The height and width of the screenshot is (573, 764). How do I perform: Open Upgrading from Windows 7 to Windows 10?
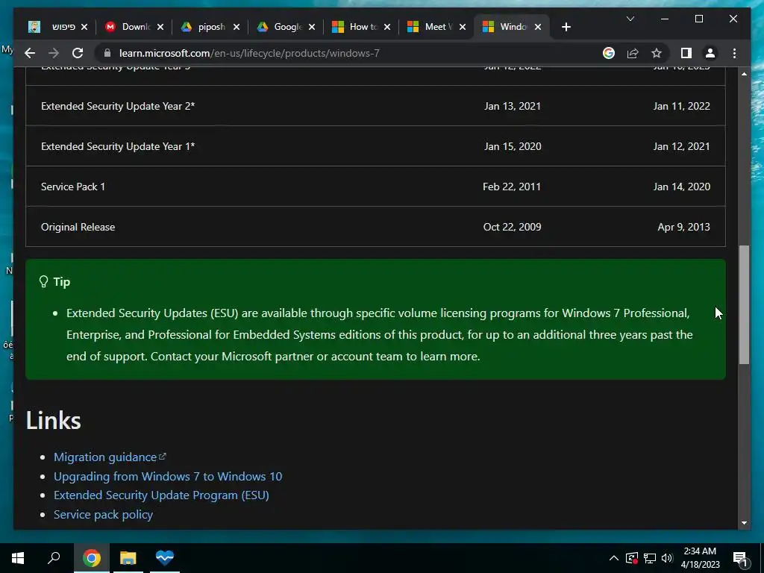tap(168, 476)
